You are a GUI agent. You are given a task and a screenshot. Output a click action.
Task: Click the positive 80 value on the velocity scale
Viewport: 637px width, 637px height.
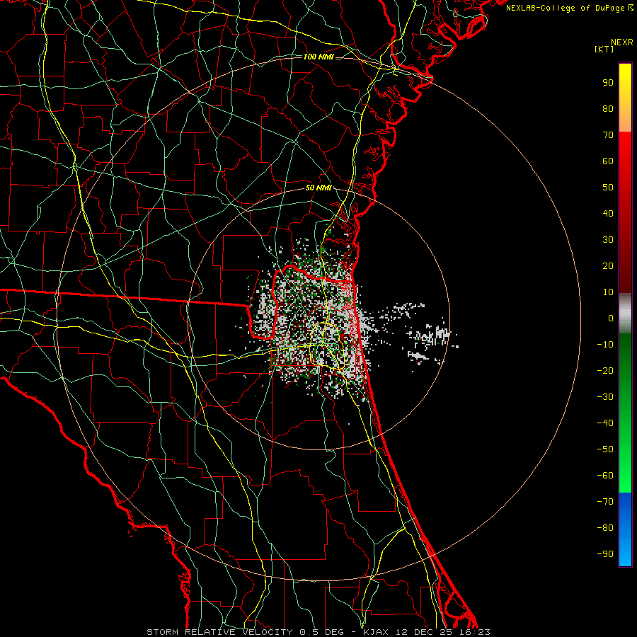tap(608, 109)
